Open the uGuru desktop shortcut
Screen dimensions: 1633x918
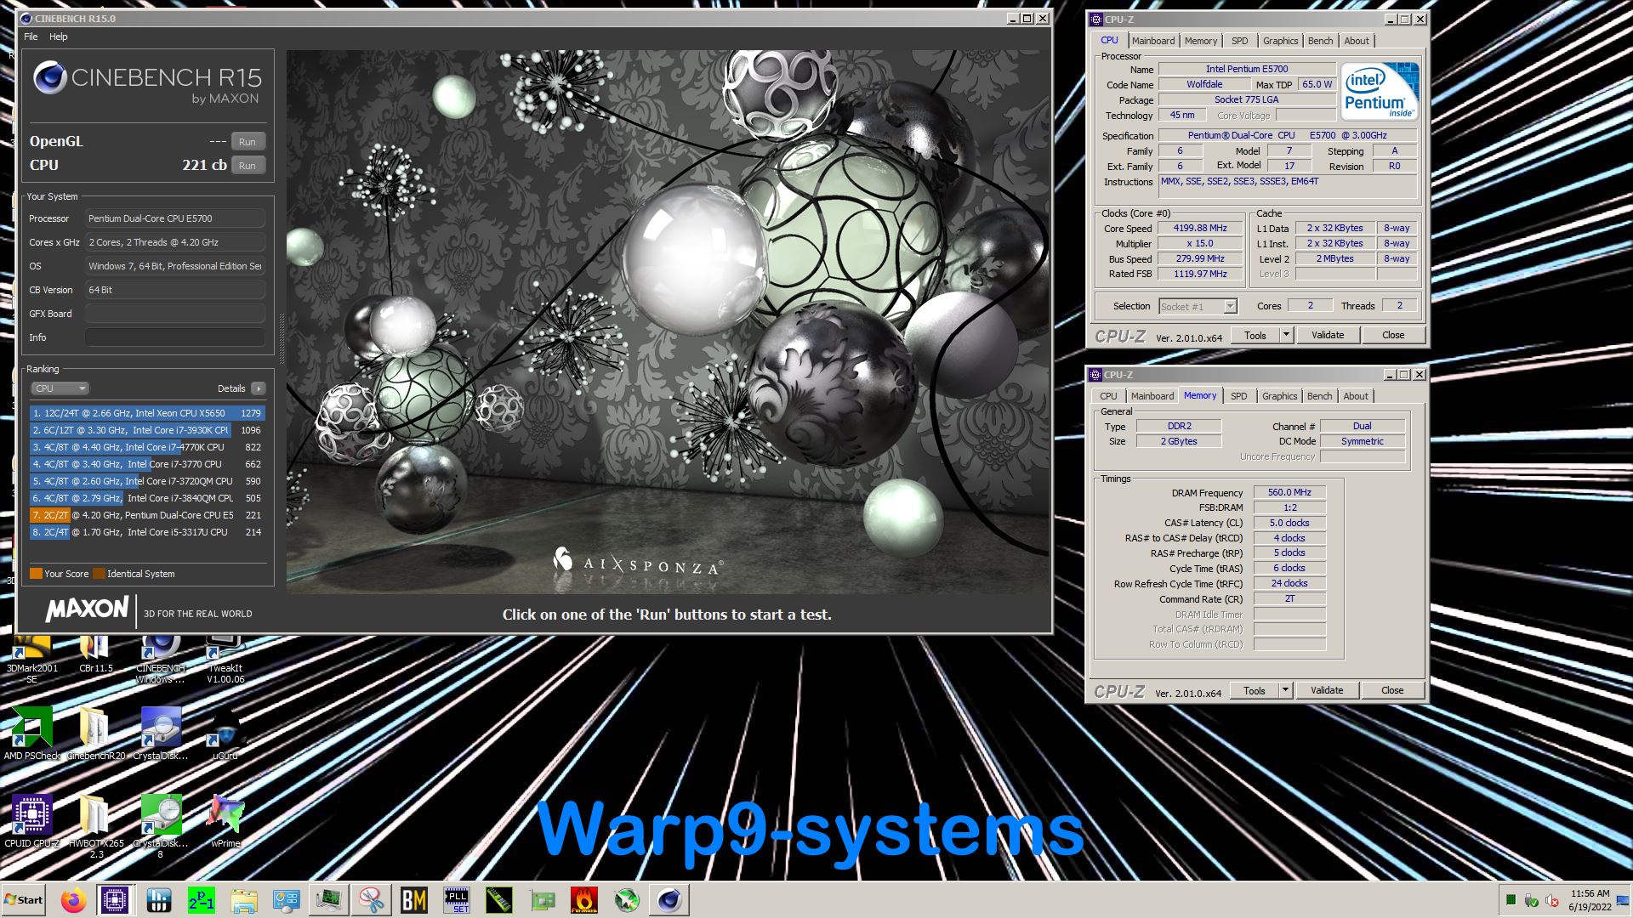click(x=225, y=733)
